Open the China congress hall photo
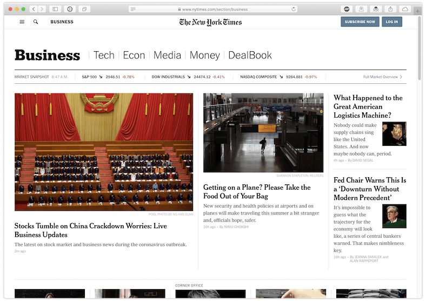This screenshot has height=301, width=426. [x=104, y=152]
